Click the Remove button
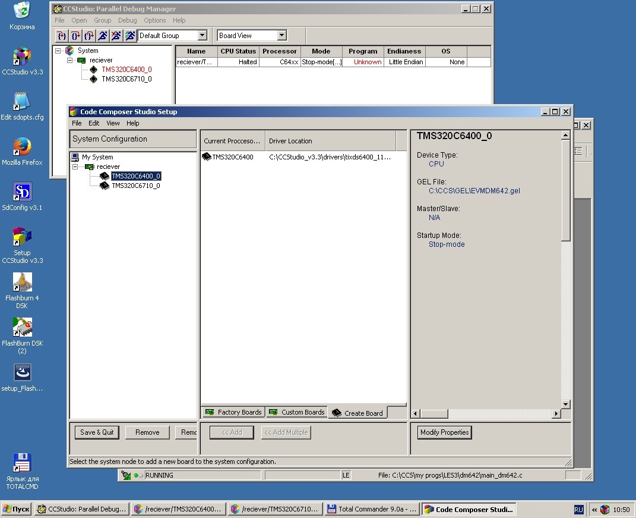The image size is (636, 518). point(147,432)
